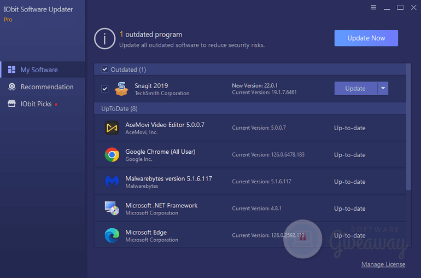Click the Snagit 2019 program icon

coord(121,89)
